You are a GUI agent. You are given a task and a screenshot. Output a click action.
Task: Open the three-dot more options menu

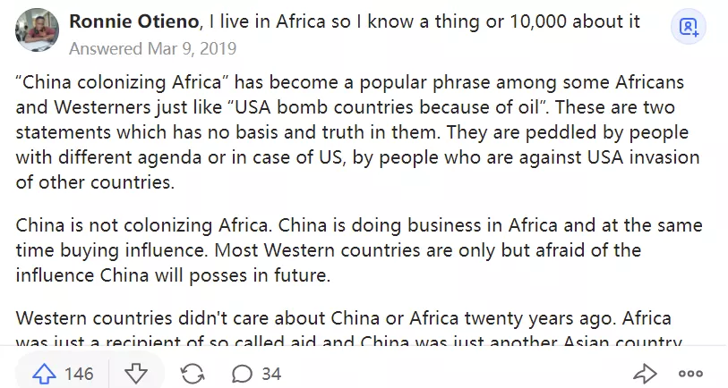(690, 373)
